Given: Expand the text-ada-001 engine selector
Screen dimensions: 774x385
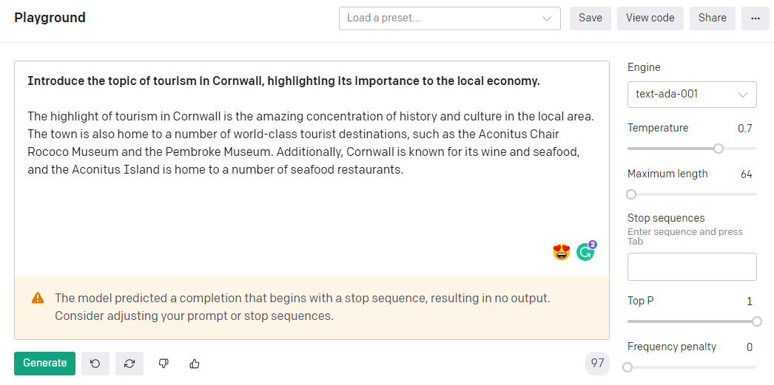Looking at the screenshot, I should click(692, 94).
